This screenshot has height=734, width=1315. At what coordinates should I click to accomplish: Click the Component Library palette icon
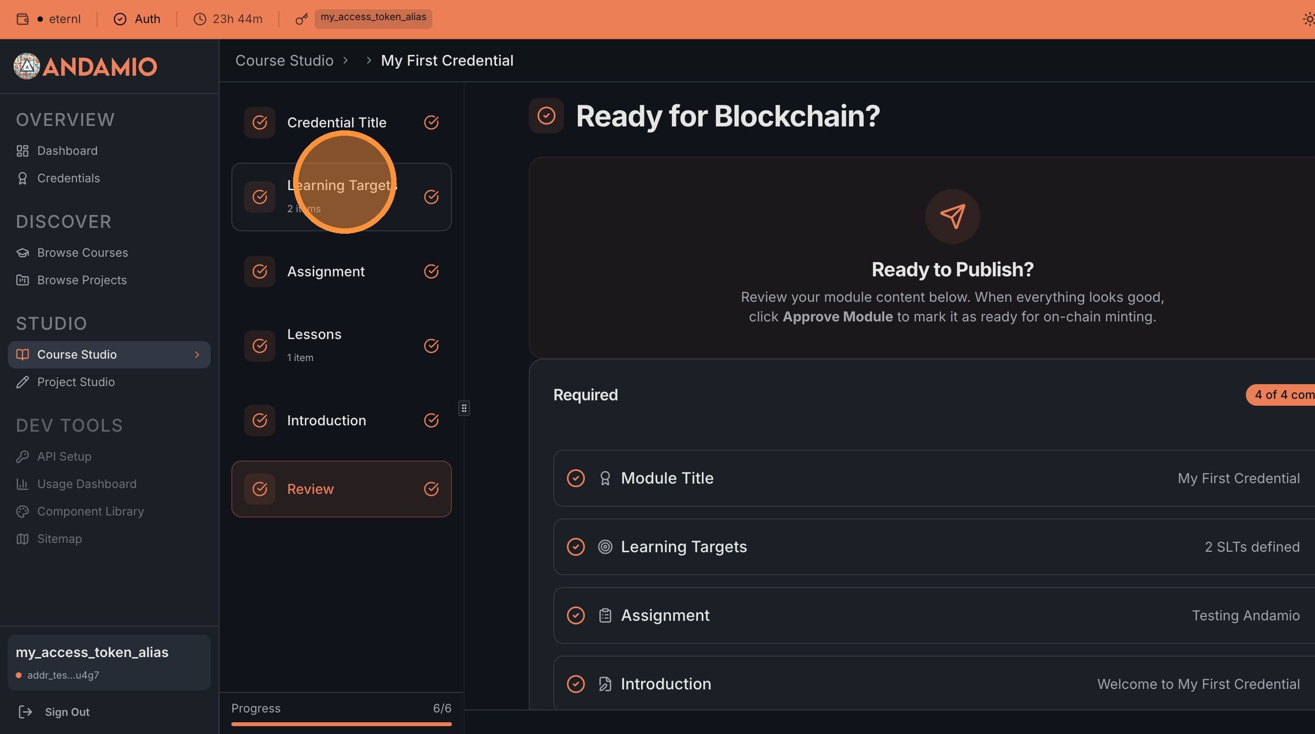click(22, 512)
